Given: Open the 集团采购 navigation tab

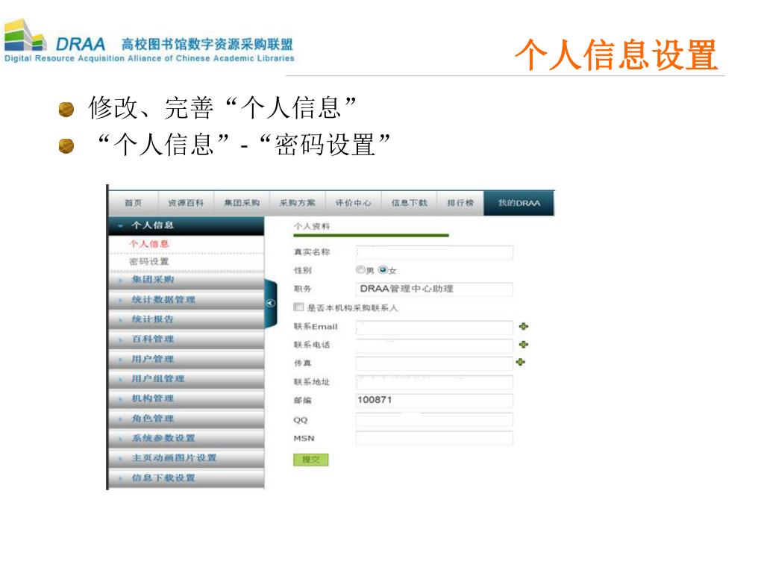Looking at the screenshot, I should tap(242, 203).
